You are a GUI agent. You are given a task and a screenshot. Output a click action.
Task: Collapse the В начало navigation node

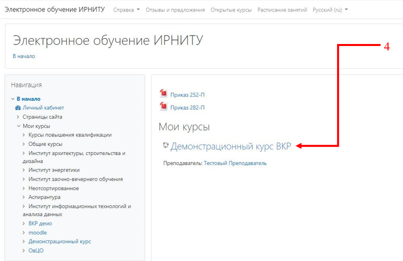point(12,99)
